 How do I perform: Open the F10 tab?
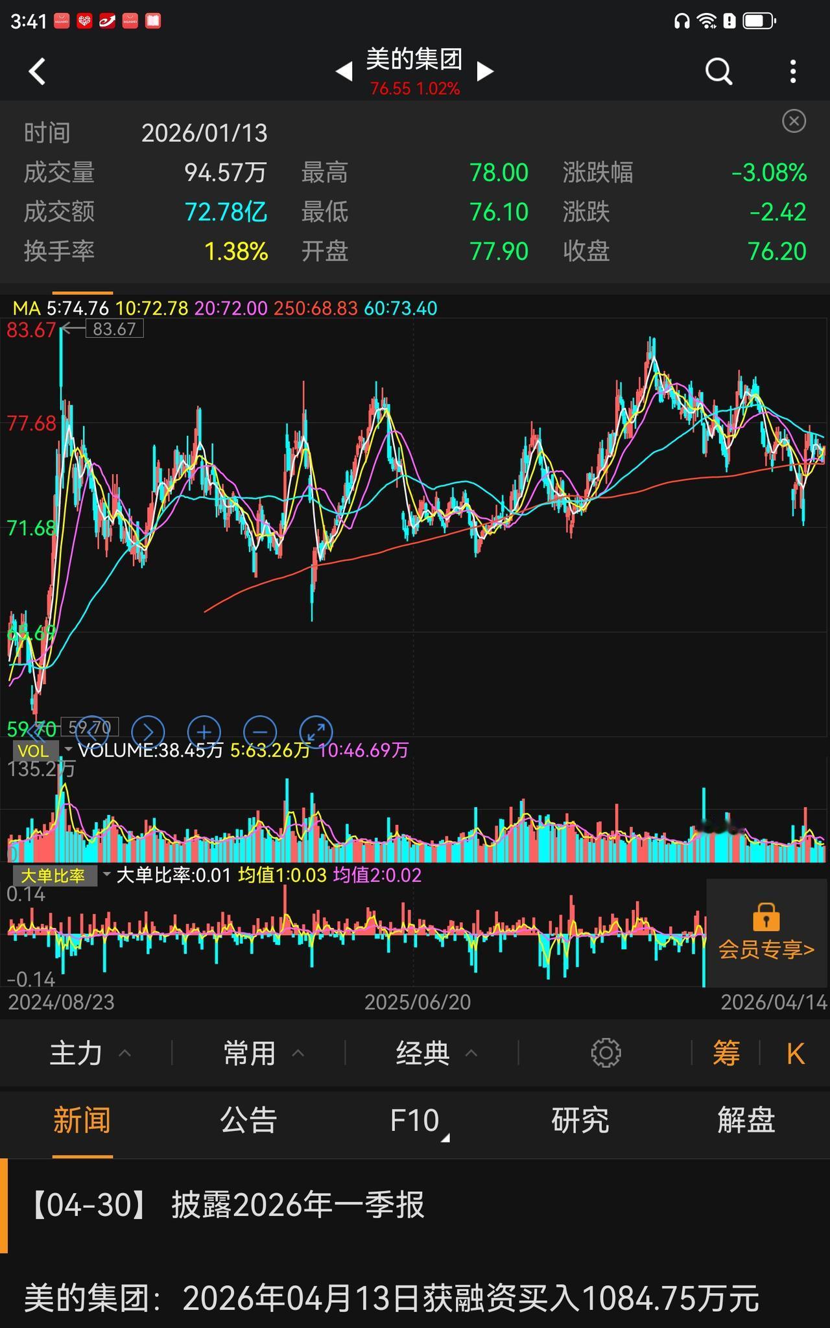pos(416,1120)
